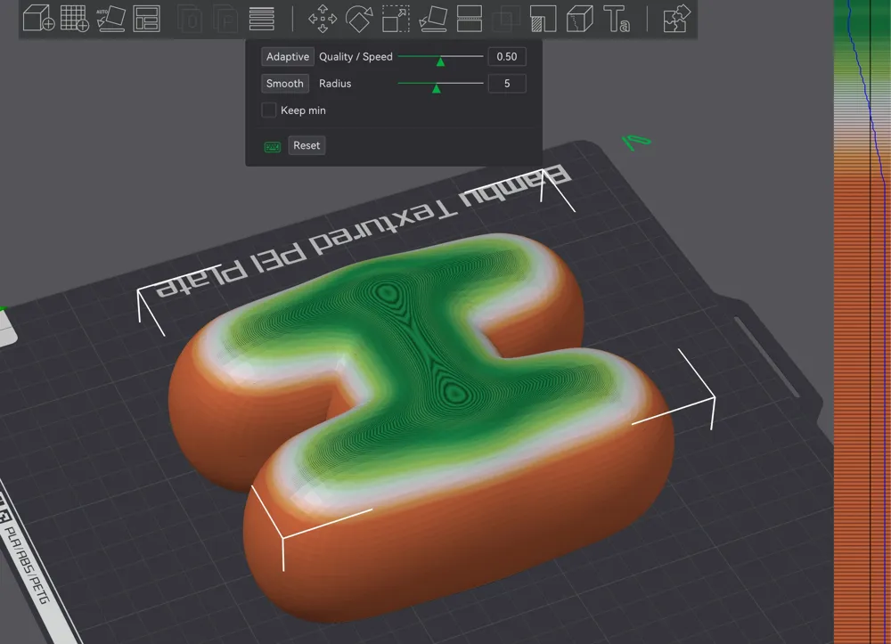Arrange objects on the plate
891x644 pixels.
coord(144,19)
